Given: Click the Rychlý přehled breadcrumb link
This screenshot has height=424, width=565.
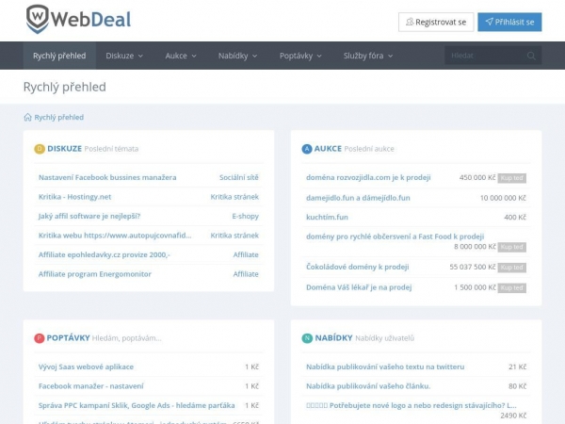Looking at the screenshot, I should pyautogui.click(x=58, y=117).
